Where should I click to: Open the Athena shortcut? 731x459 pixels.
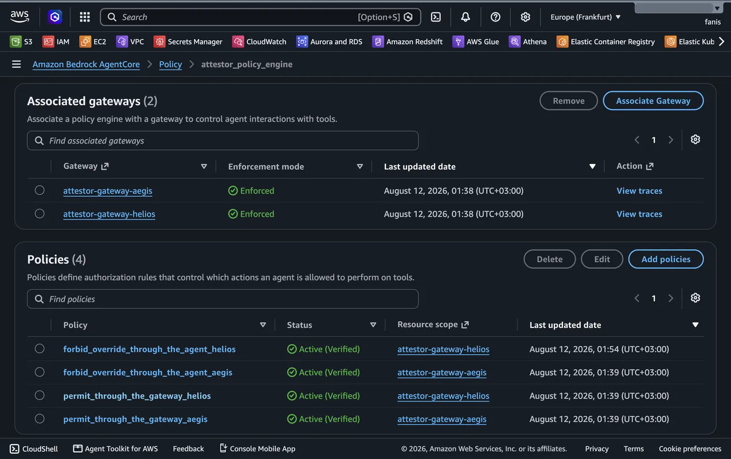(528, 41)
